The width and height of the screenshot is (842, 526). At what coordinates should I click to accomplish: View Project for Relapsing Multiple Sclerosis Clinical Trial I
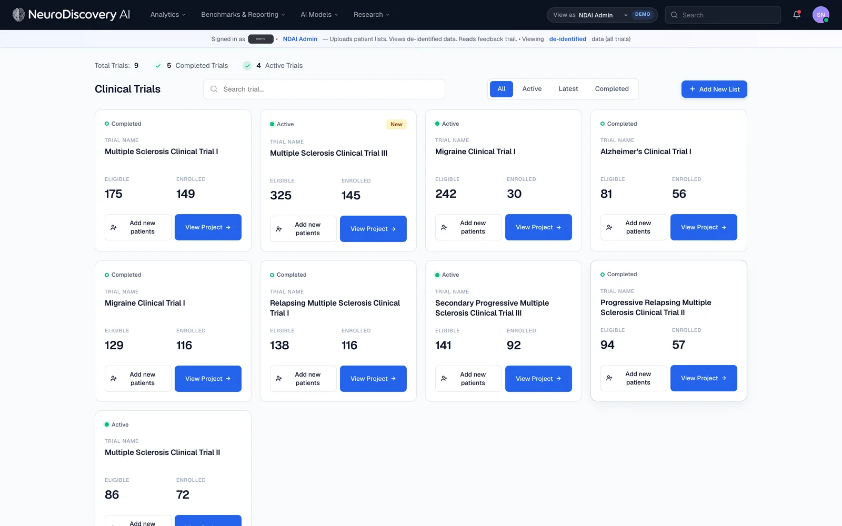pyautogui.click(x=373, y=379)
